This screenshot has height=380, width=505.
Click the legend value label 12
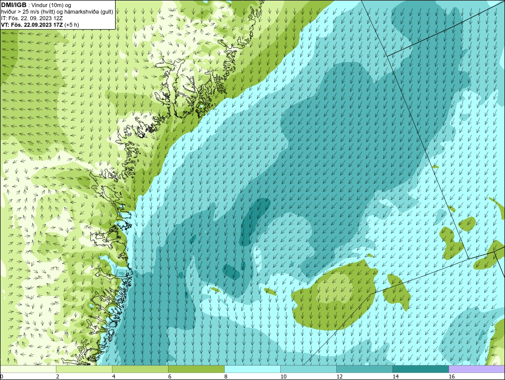click(x=339, y=377)
